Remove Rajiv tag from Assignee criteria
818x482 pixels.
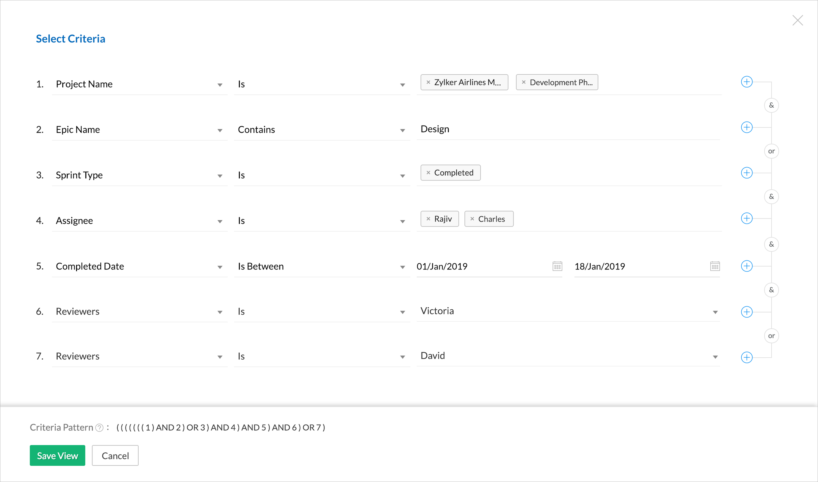[x=428, y=219]
